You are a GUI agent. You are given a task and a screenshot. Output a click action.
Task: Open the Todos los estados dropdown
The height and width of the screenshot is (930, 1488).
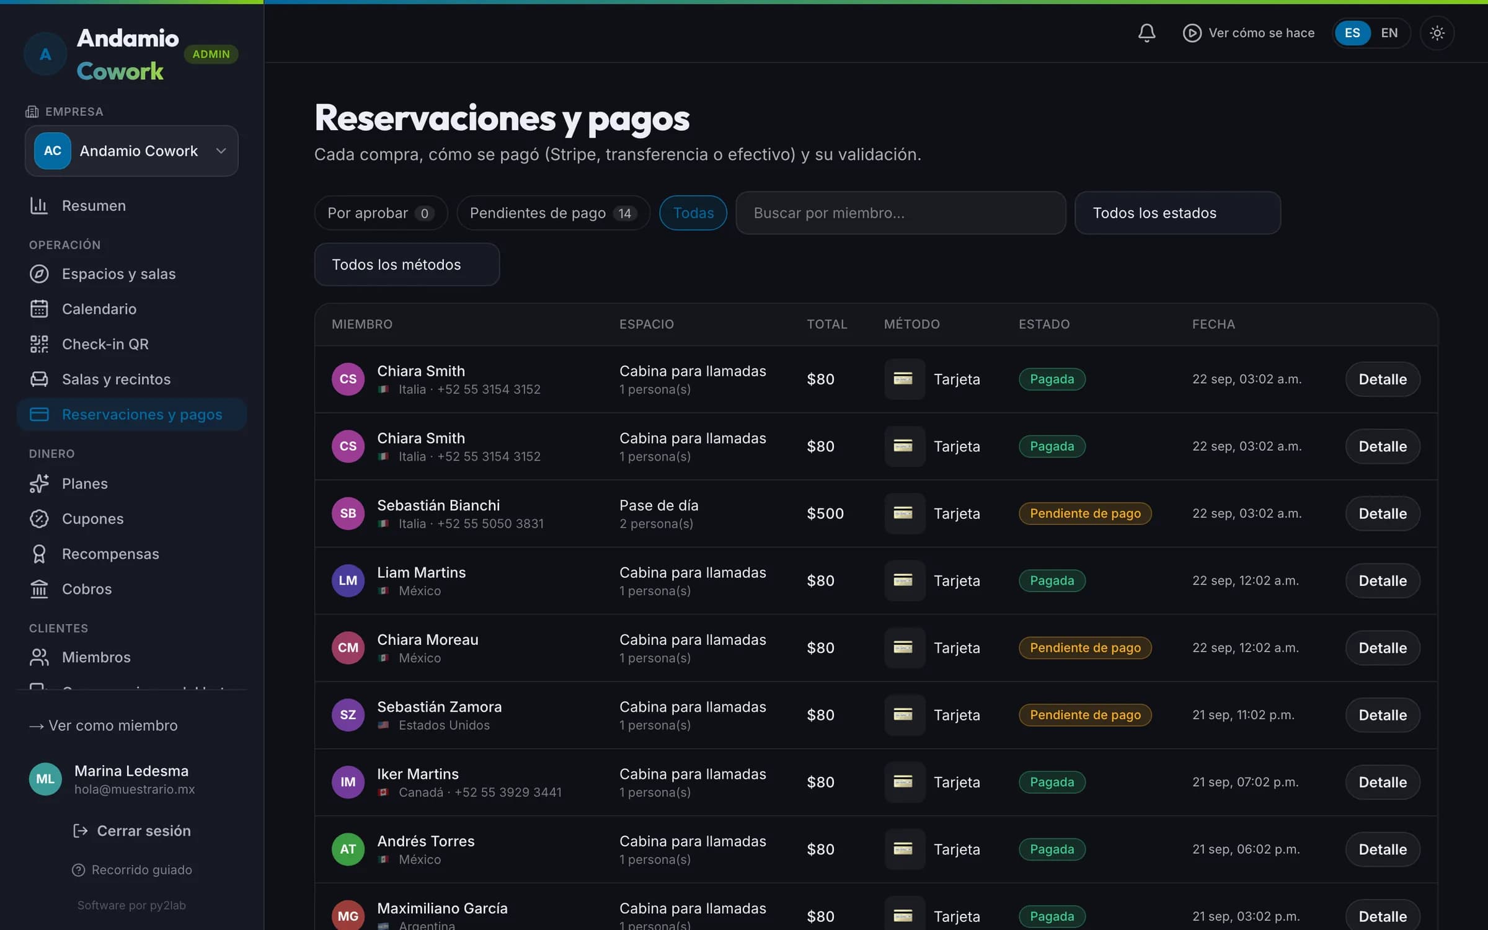pos(1177,213)
